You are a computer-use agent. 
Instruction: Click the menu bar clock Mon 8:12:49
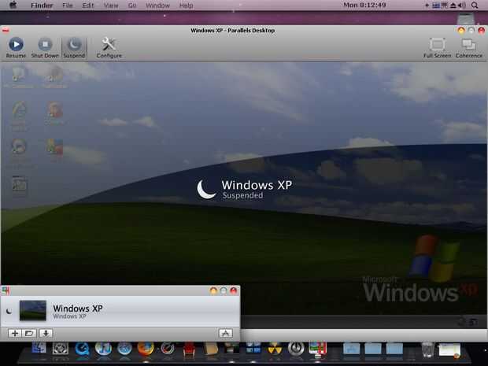[x=364, y=5]
